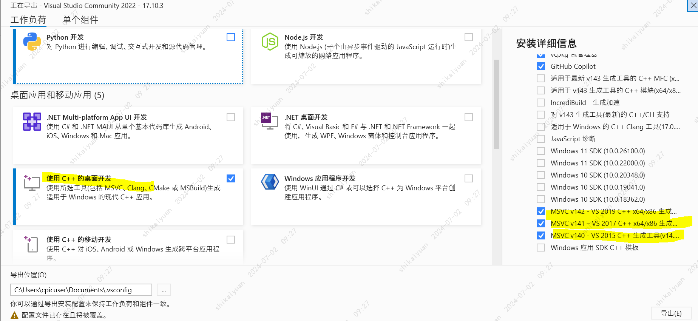Enable the .NET 桌面开发 workload checkbox

[469, 117]
